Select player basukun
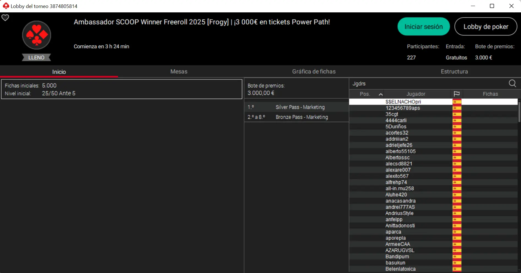The width and height of the screenshot is (521, 273). 433,263
